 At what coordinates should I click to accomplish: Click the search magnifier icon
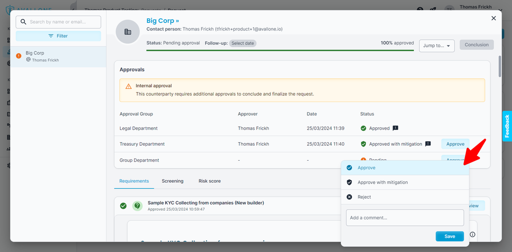23,22
